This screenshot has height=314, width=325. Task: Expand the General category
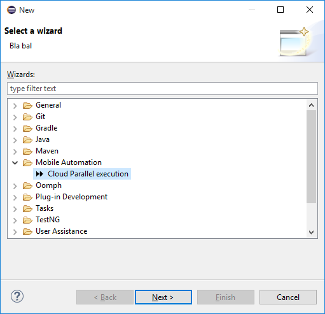click(x=15, y=106)
